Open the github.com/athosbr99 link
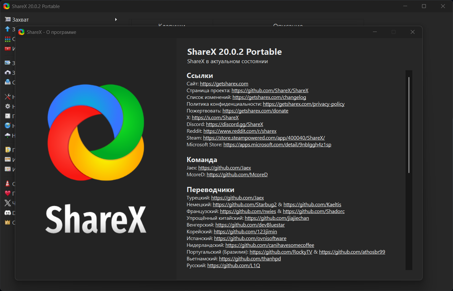 pos(352,252)
